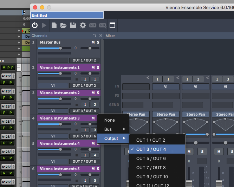Viewport: 234px width, 187px height.
Task: Select Master Bus channel name
Action: pyautogui.click(x=50, y=43)
